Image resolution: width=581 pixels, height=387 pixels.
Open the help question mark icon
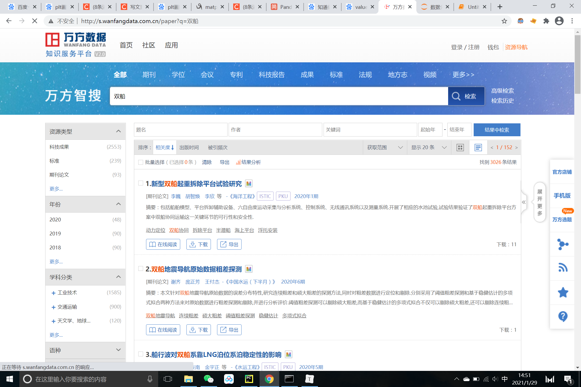click(x=563, y=317)
